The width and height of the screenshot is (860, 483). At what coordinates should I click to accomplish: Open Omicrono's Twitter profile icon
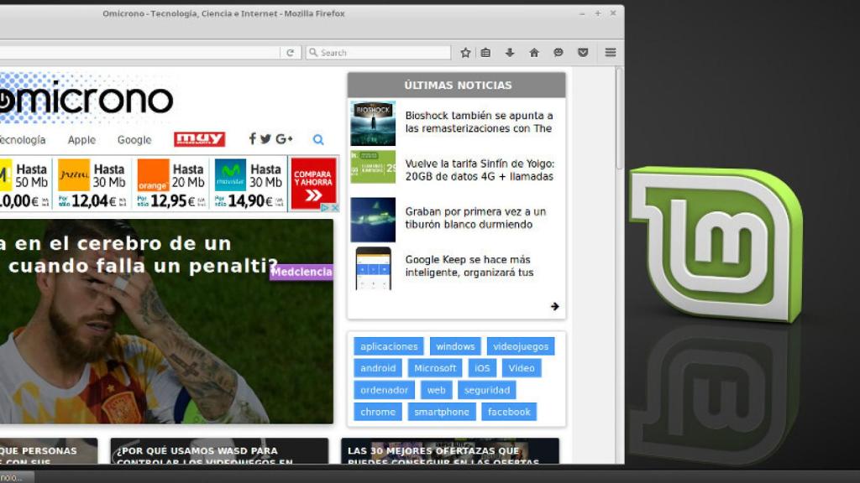click(265, 139)
